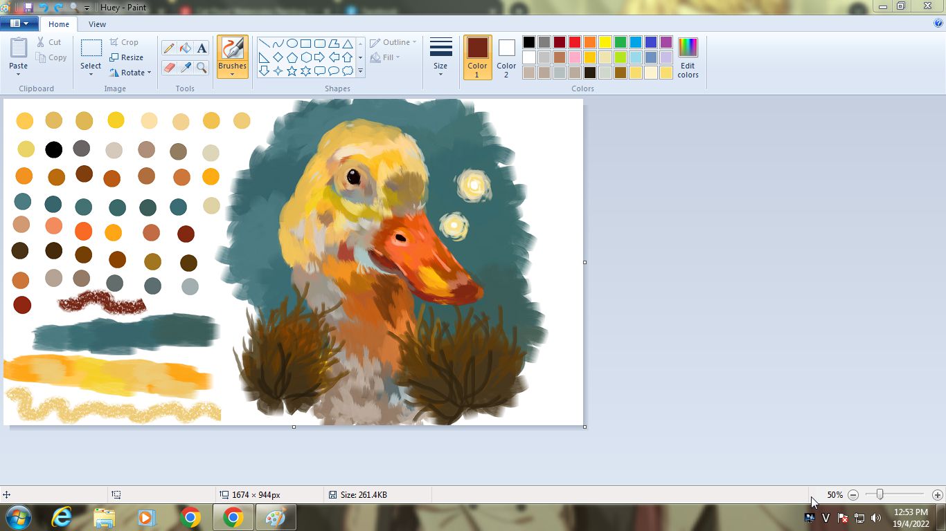Open Edit colors dialog

point(688,58)
